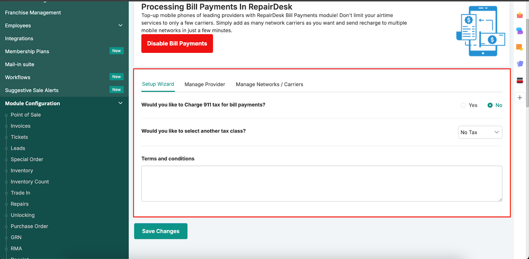
Task: Click the red box with star sidebar icon
Action: 520,15
